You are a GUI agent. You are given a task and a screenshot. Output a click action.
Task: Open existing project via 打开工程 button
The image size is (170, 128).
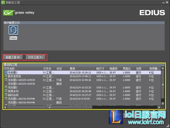(x=35, y=57)
